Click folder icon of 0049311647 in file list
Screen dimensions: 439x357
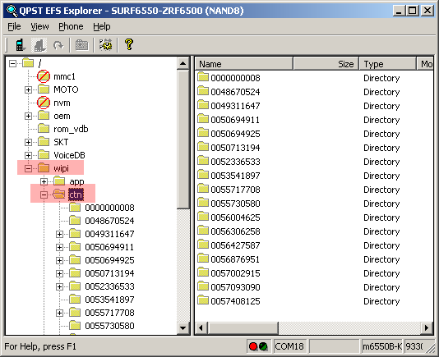203,105
